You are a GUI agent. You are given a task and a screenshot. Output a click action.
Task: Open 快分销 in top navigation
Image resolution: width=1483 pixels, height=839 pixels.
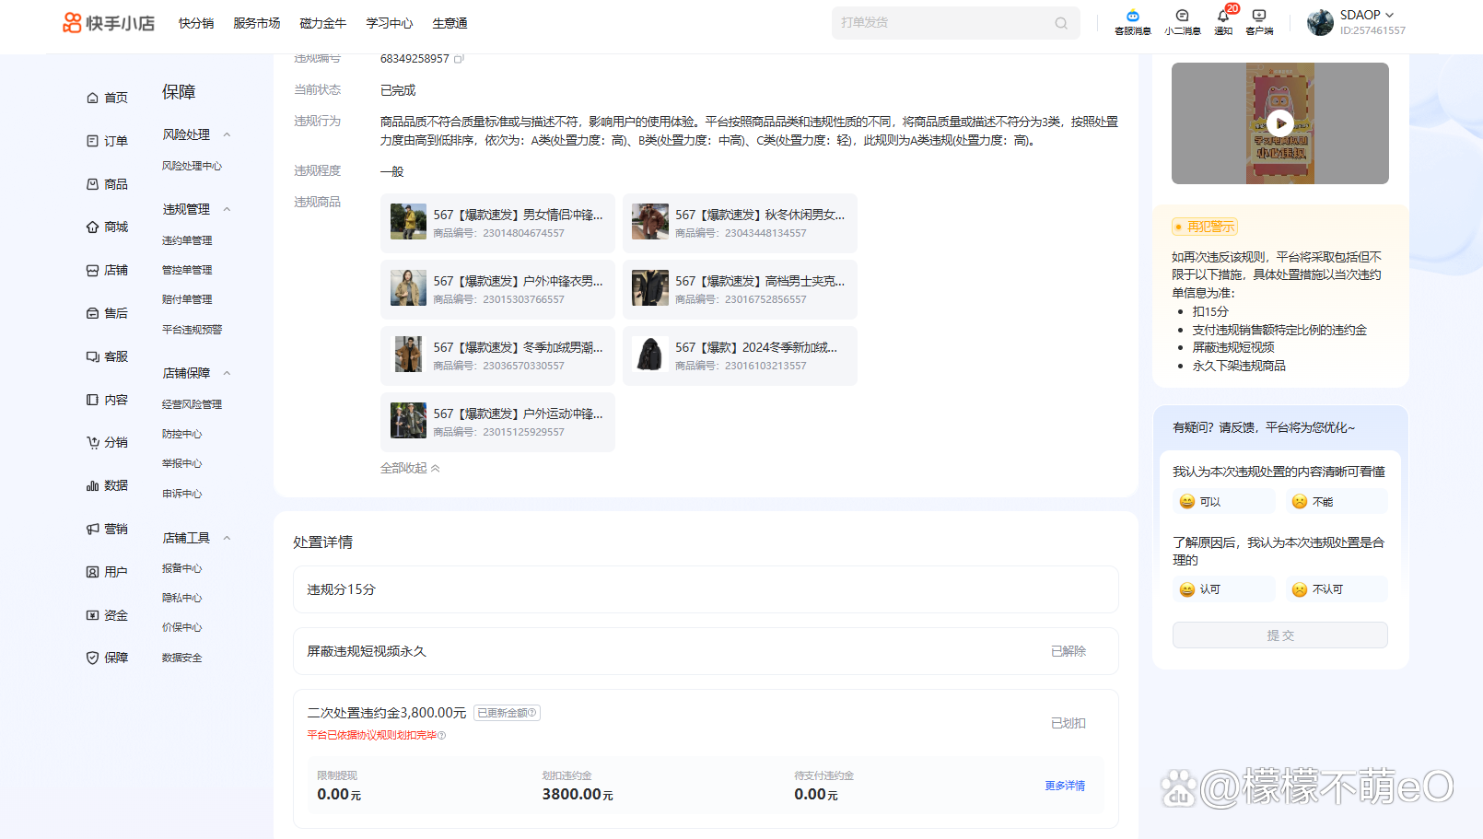(x=196, y=23)
